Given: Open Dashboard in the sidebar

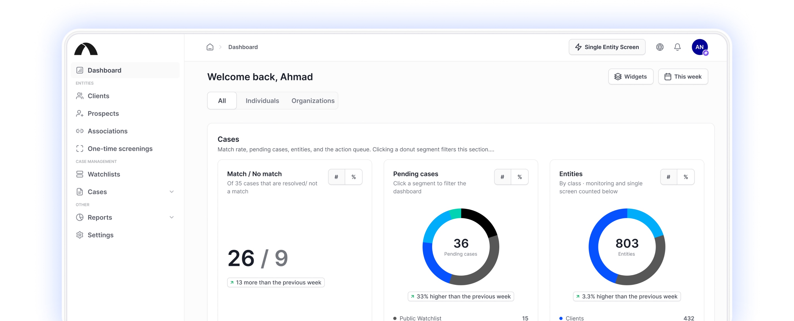Looking at the screenshot, I should tap(125, 70).
